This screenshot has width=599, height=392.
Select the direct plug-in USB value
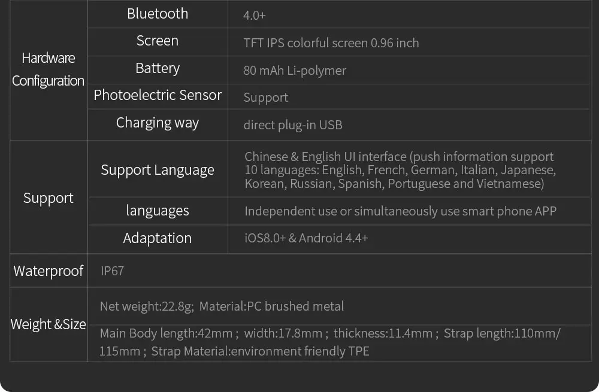[293, 125]
